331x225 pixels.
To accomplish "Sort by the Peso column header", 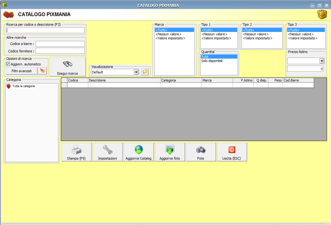I will [x=275, y=80].
